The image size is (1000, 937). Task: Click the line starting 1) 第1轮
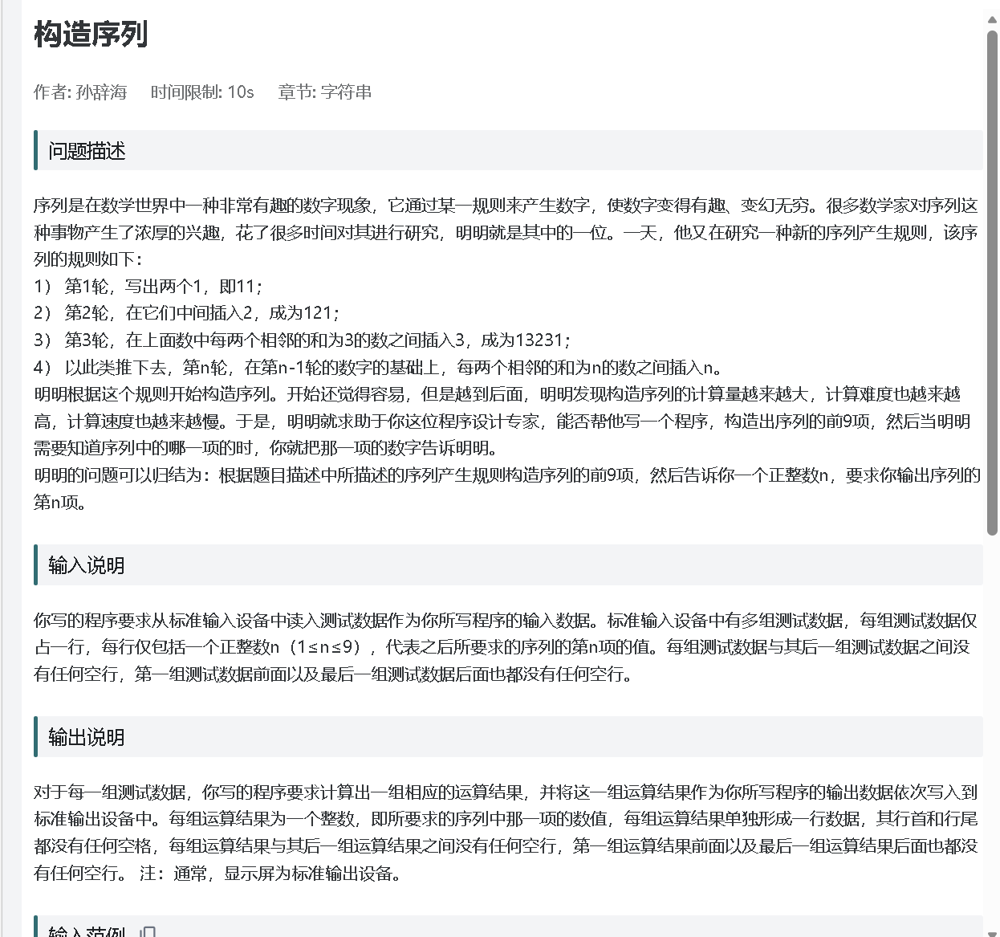[148, 287]
